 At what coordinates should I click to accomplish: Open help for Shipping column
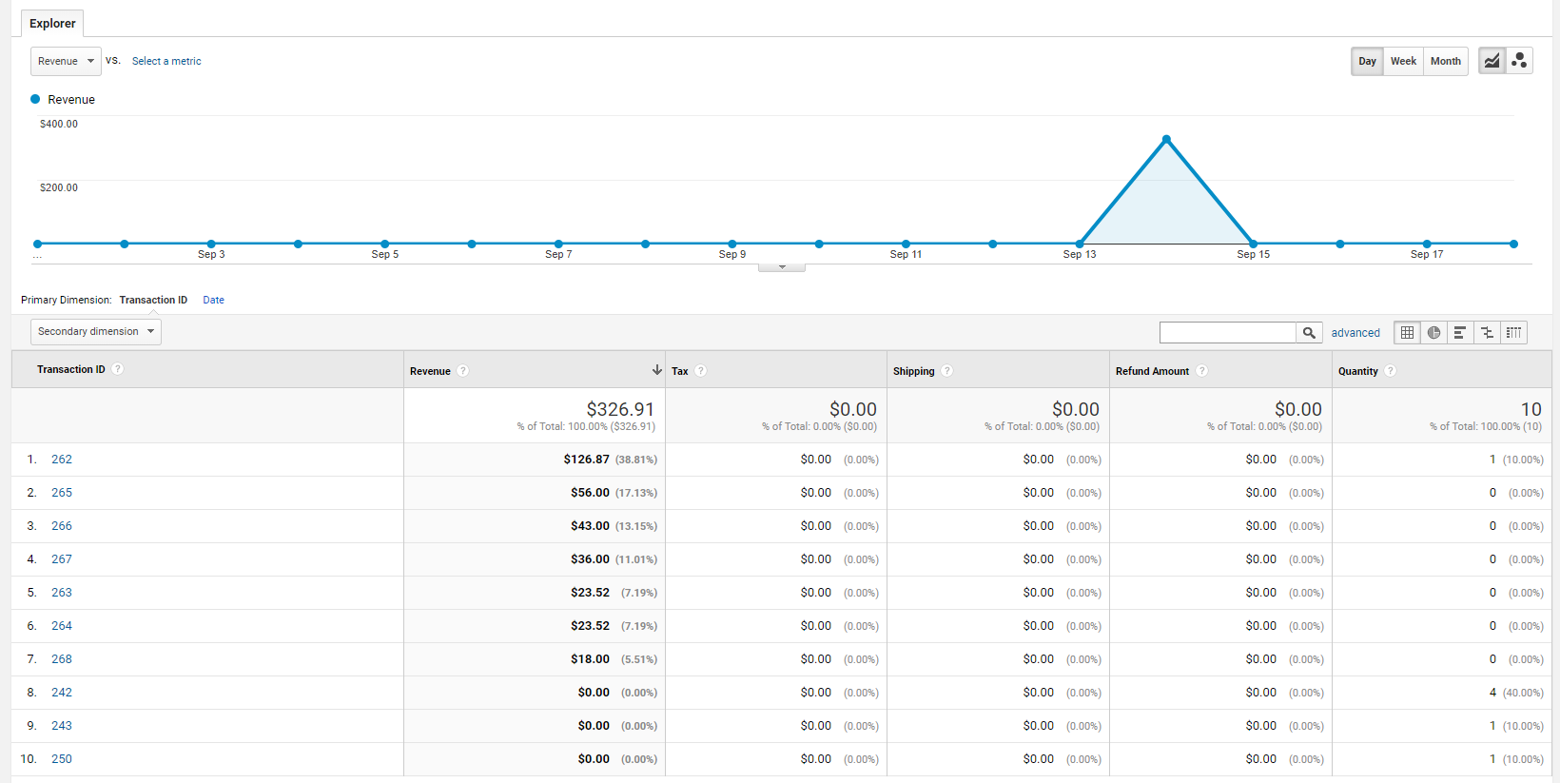click(x=947, y=371)
